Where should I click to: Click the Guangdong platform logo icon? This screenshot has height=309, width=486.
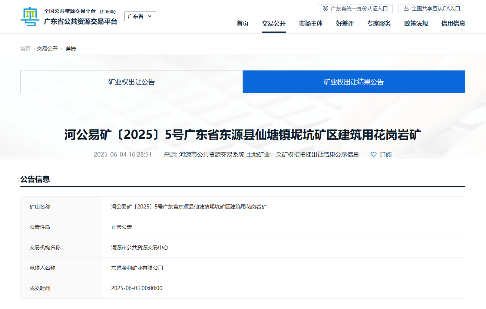(x=30, y=17)
